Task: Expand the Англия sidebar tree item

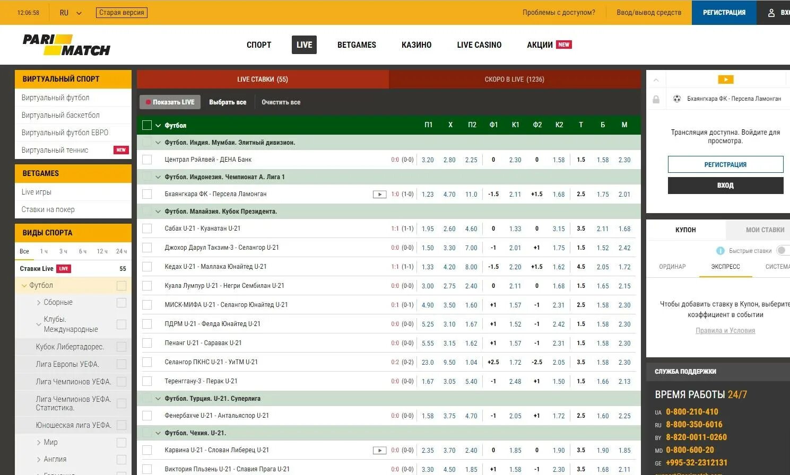Action: (39, 460)
